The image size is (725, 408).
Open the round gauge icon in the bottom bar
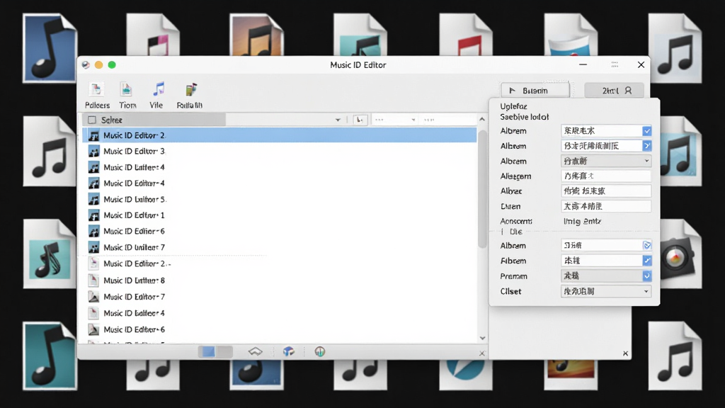[319, 351]
